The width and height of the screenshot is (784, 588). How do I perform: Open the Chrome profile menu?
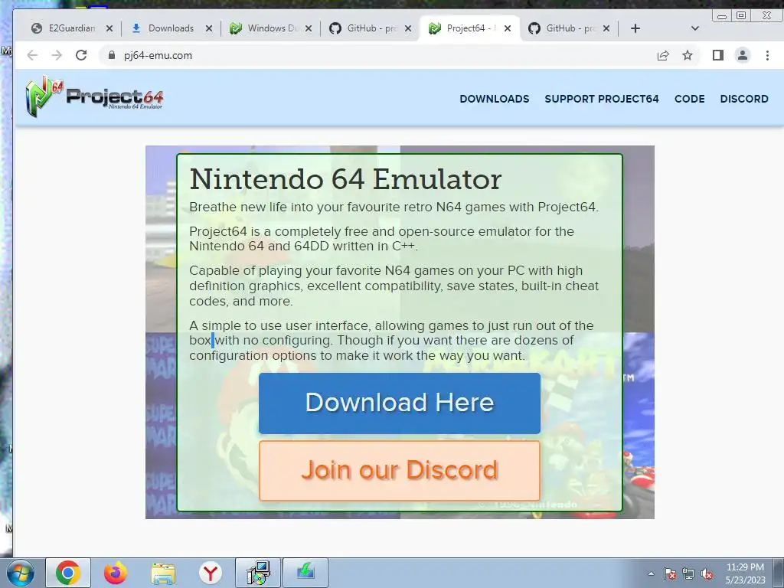[743, 55]
